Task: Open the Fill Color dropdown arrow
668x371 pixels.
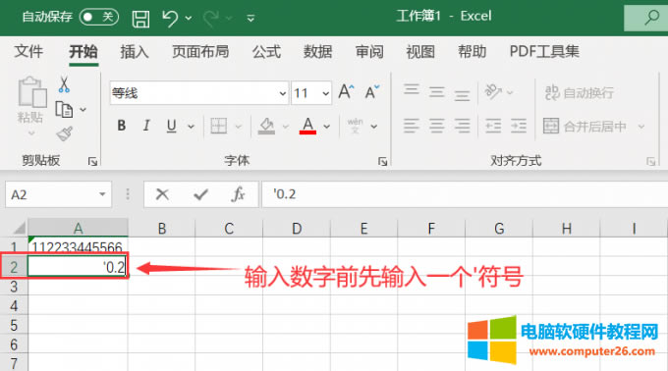Action: tap(286, 127)
